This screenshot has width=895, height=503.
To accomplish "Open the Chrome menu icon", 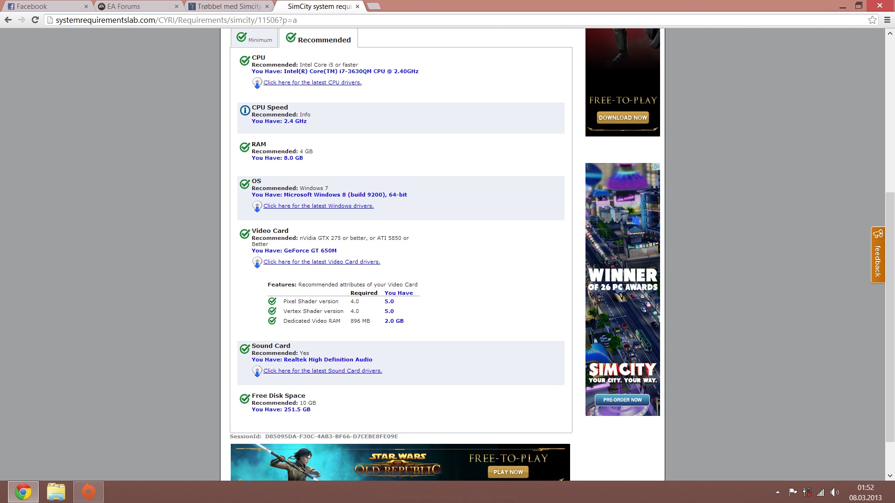I will (x=887, y=20).
